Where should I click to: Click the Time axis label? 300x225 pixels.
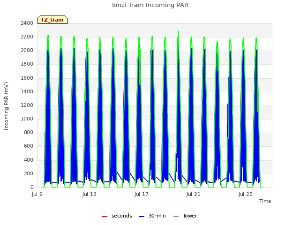tap(265, 201)
